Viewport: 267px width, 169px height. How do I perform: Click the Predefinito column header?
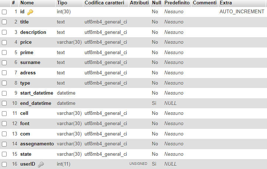click(177, 3)
